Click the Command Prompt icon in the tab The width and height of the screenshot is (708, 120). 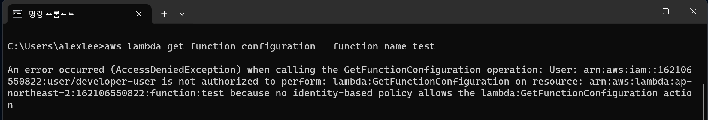[x=17, y=14]
